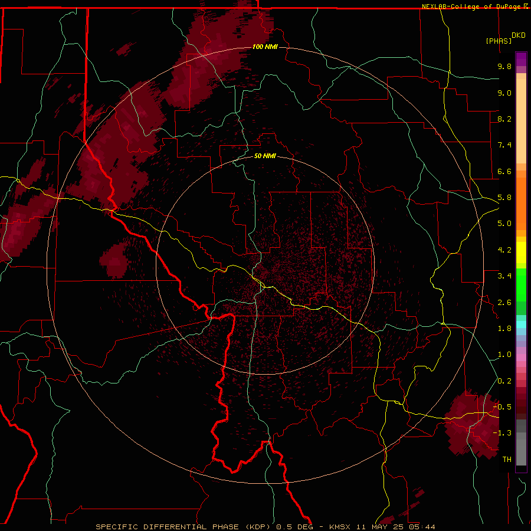Click the 0.2 scale value
This screenshot has width=531, height=531.
(504, 381)
